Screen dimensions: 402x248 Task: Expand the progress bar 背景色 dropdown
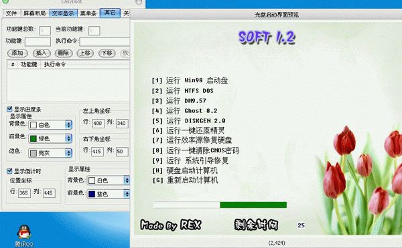point(68,125)
